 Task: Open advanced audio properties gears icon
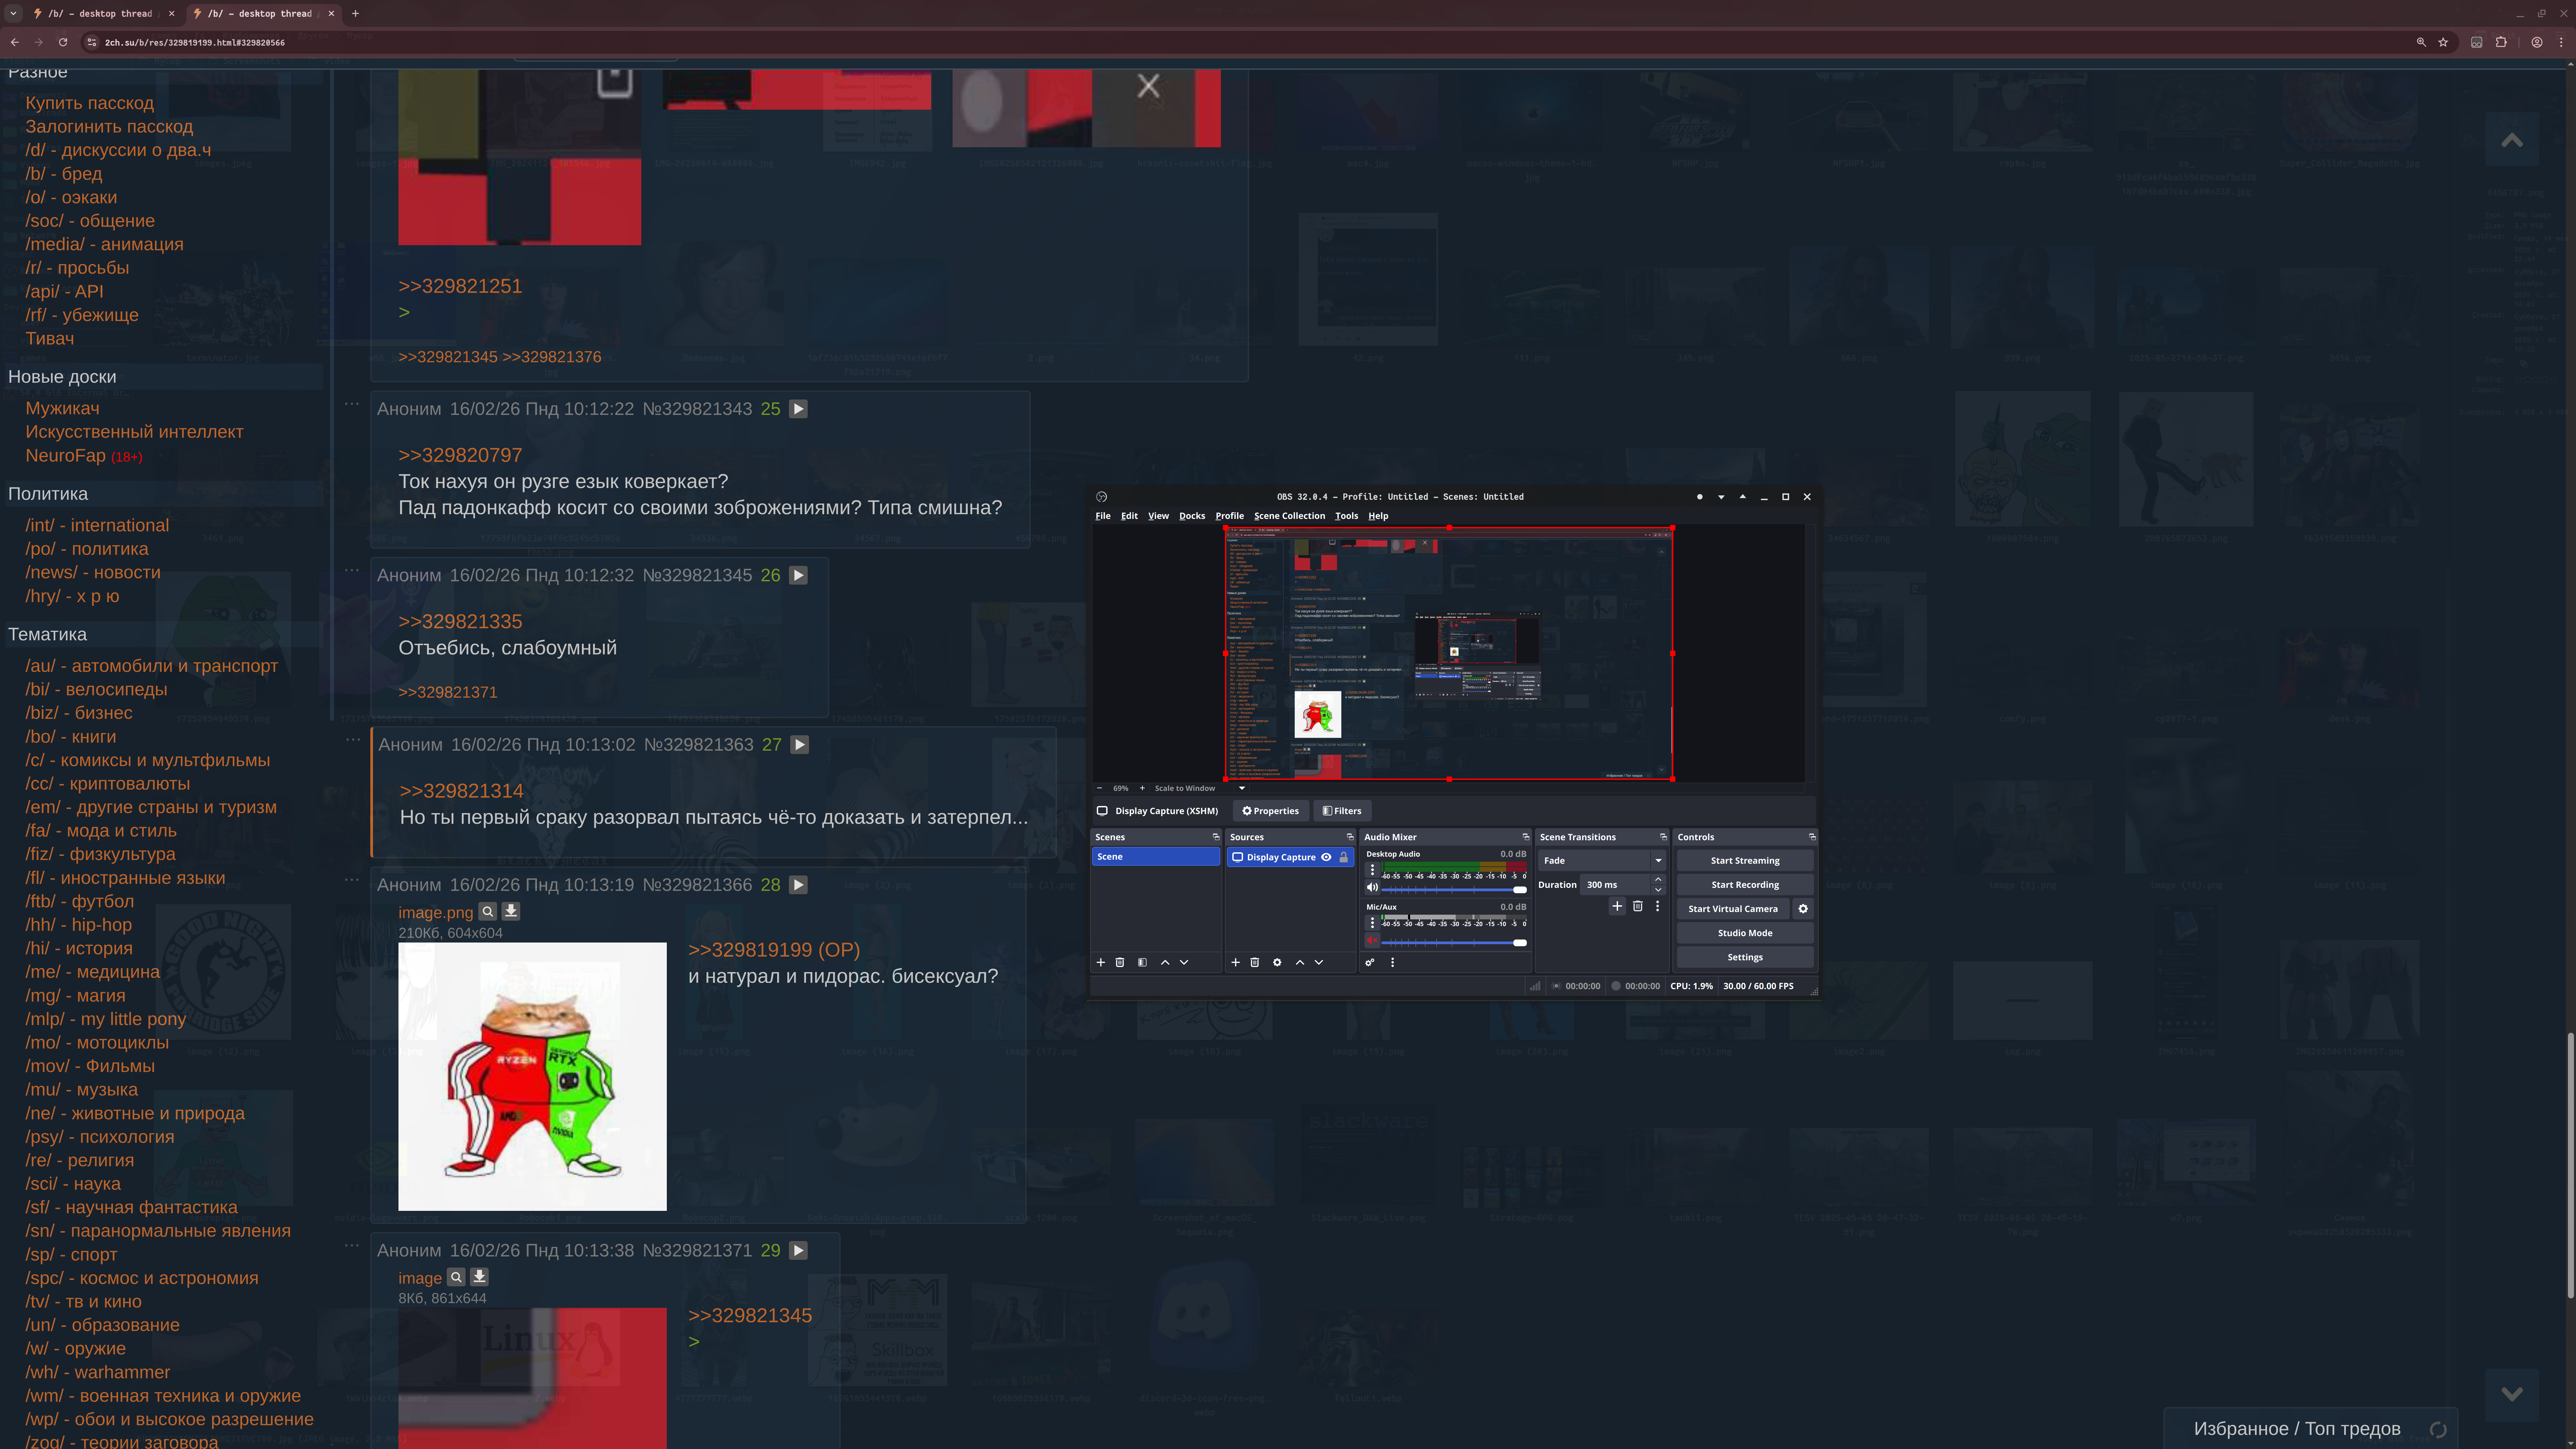[x=1370, y=962]
